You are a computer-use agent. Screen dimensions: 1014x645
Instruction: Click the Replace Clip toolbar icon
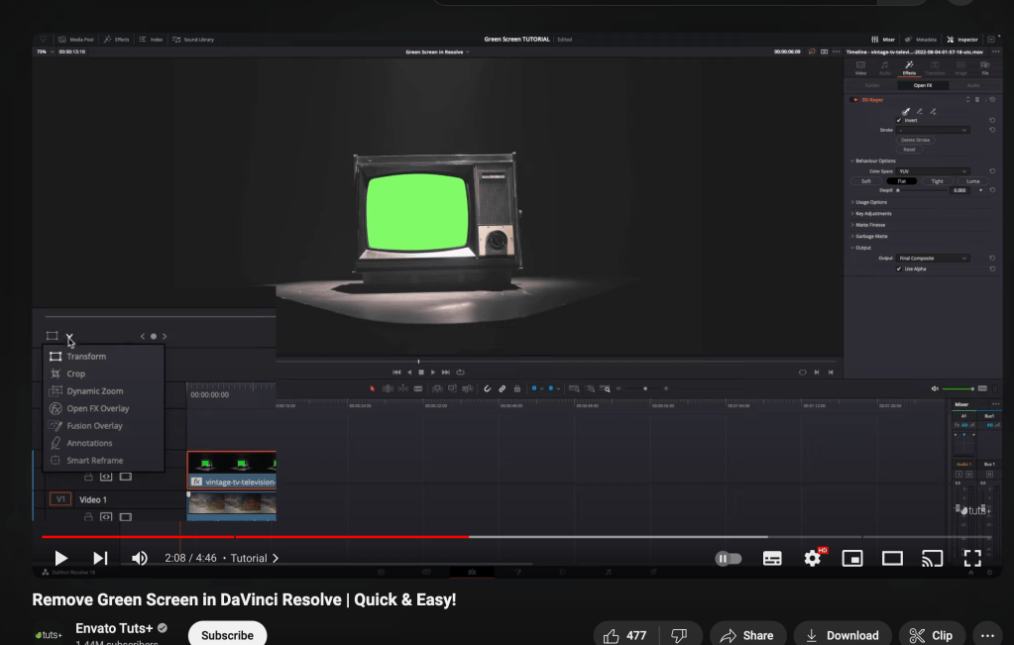[x=467, y=388]
